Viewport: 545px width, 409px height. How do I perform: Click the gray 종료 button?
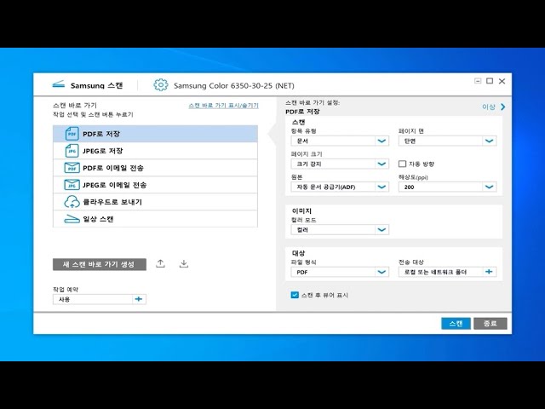point(490,324)
